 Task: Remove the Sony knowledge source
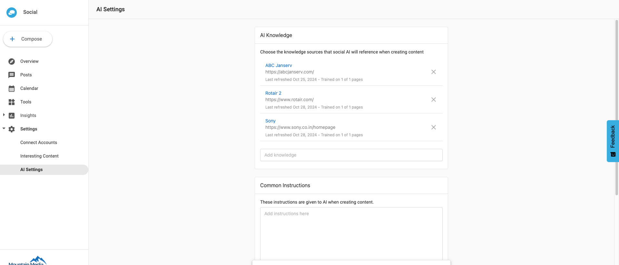pyautogui.click(x=434, y=127)
